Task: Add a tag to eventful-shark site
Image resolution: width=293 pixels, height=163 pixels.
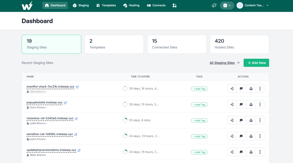Action: tap(199, 89)
